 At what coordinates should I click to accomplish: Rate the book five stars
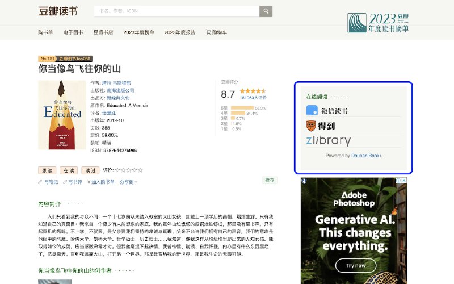point(140,170)
